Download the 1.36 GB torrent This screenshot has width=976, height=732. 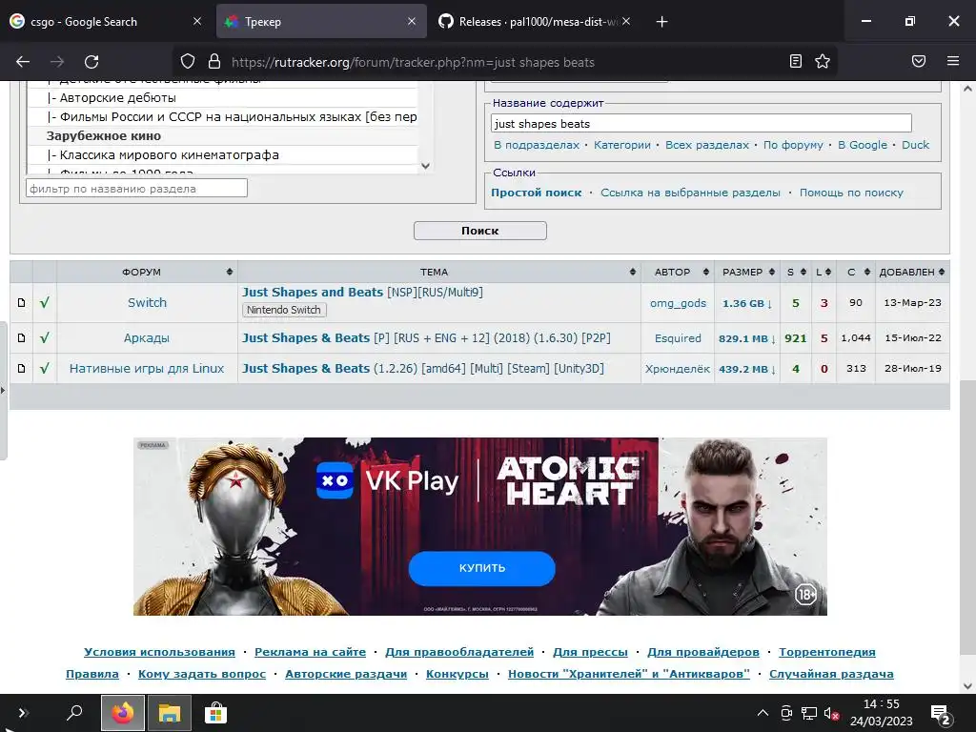[747, 303]
